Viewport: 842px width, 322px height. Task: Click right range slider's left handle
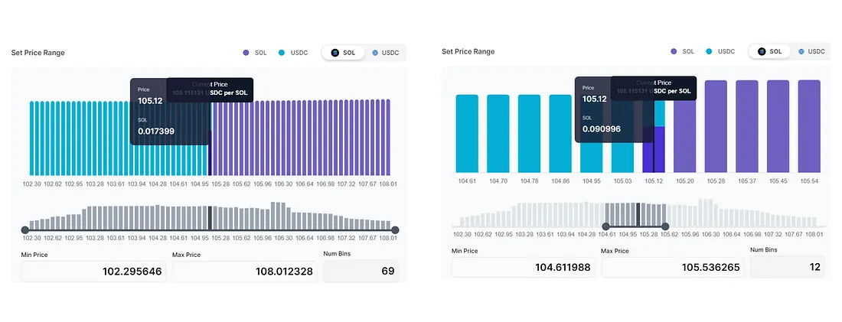605,226
